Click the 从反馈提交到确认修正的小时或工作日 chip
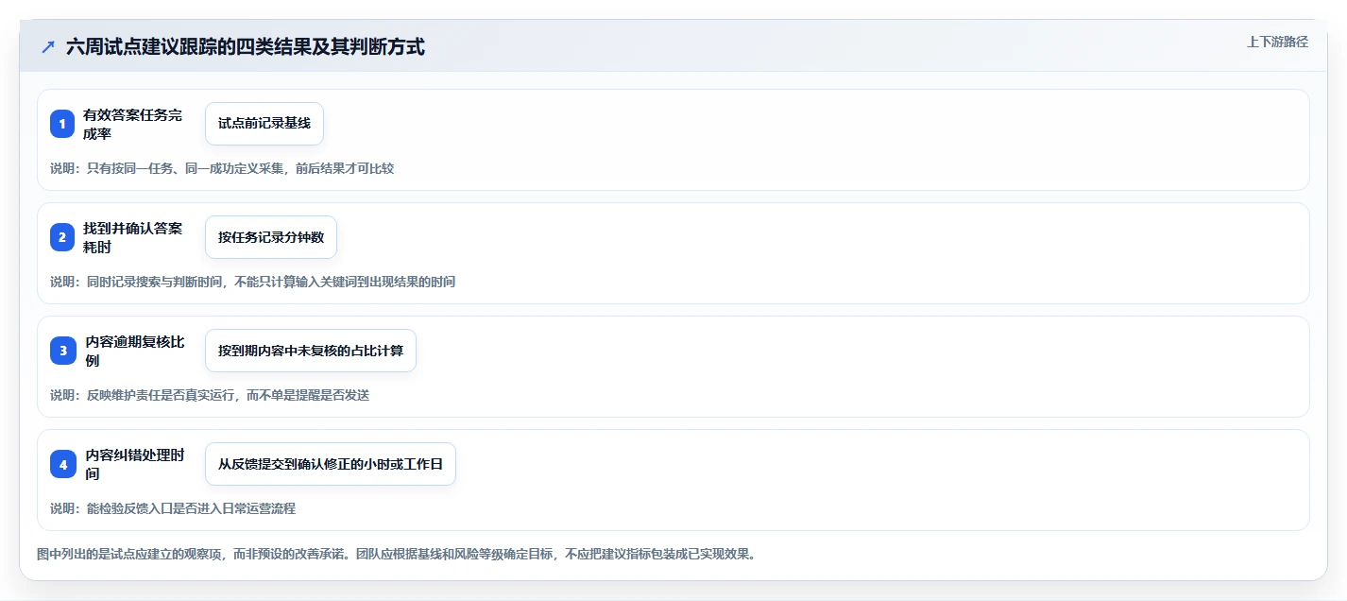Viewport: 1347px width, 601px height. coord(331,464)
